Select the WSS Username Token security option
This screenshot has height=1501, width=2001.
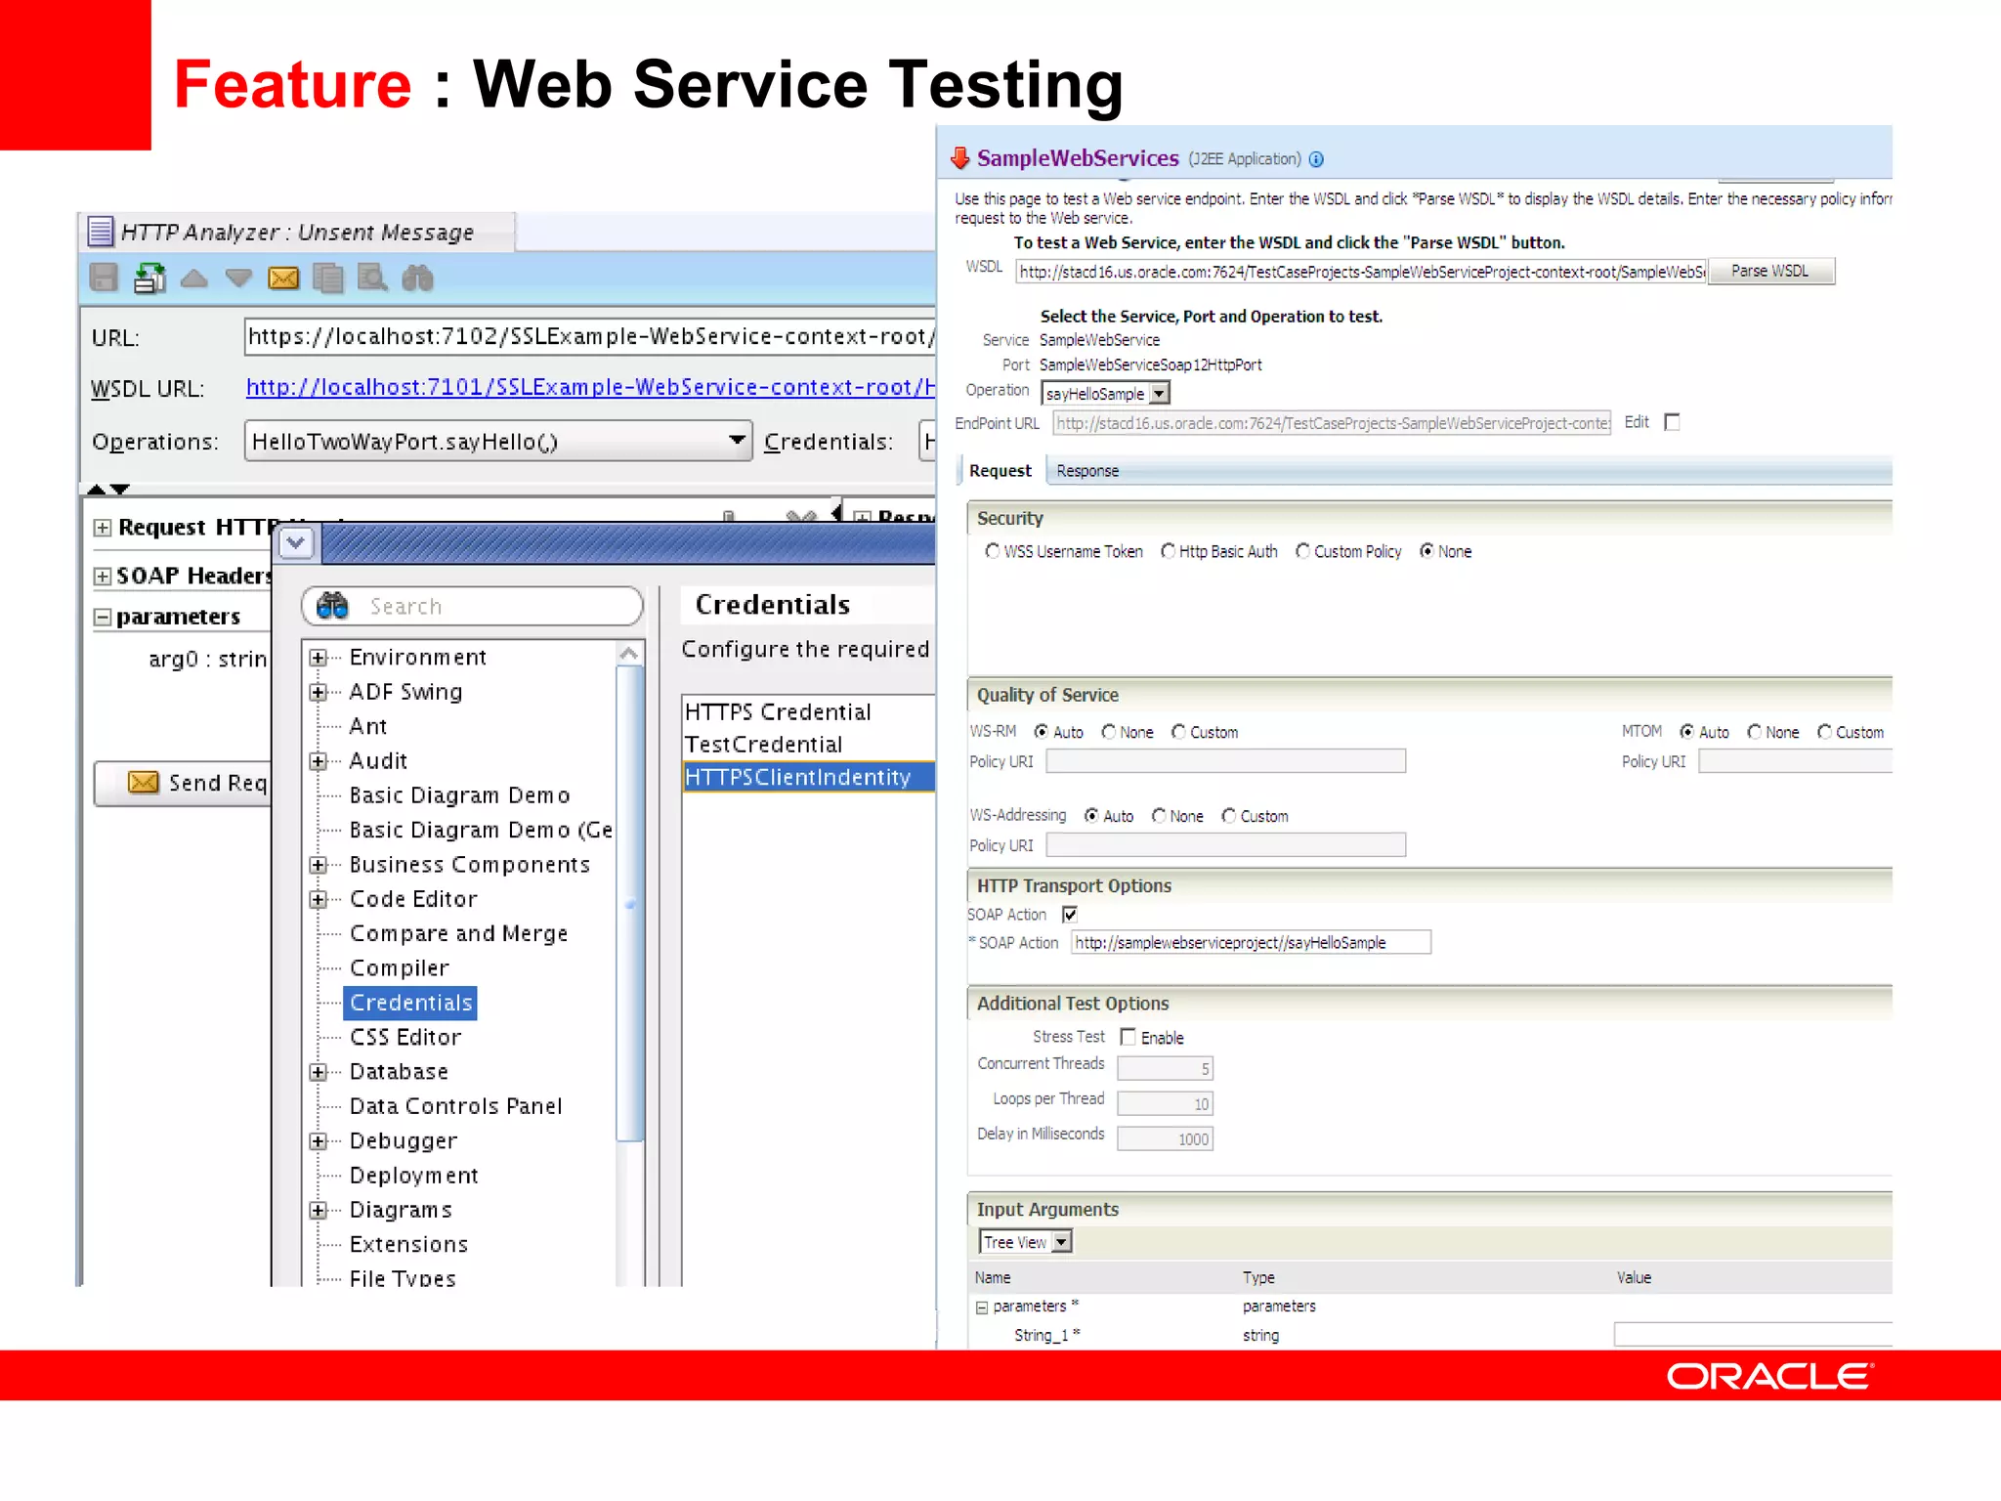(x=993, y=551)
